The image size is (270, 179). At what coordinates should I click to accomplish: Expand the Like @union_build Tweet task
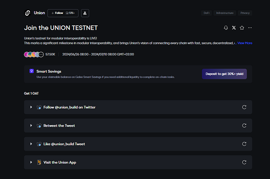click(x=31, y=144)
